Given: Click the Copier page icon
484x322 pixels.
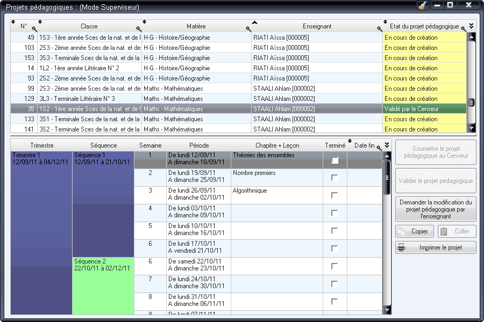Looking at the screenshot, I should [401, 231].
